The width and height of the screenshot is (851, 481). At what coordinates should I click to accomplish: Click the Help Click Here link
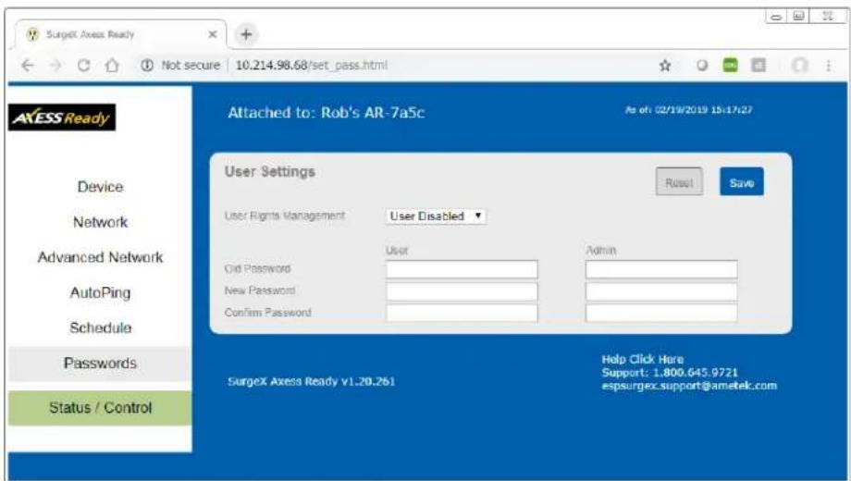click(x=643, y=360)
